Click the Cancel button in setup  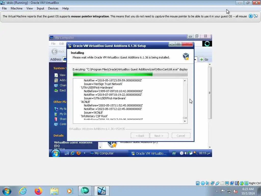coord(181,136)
